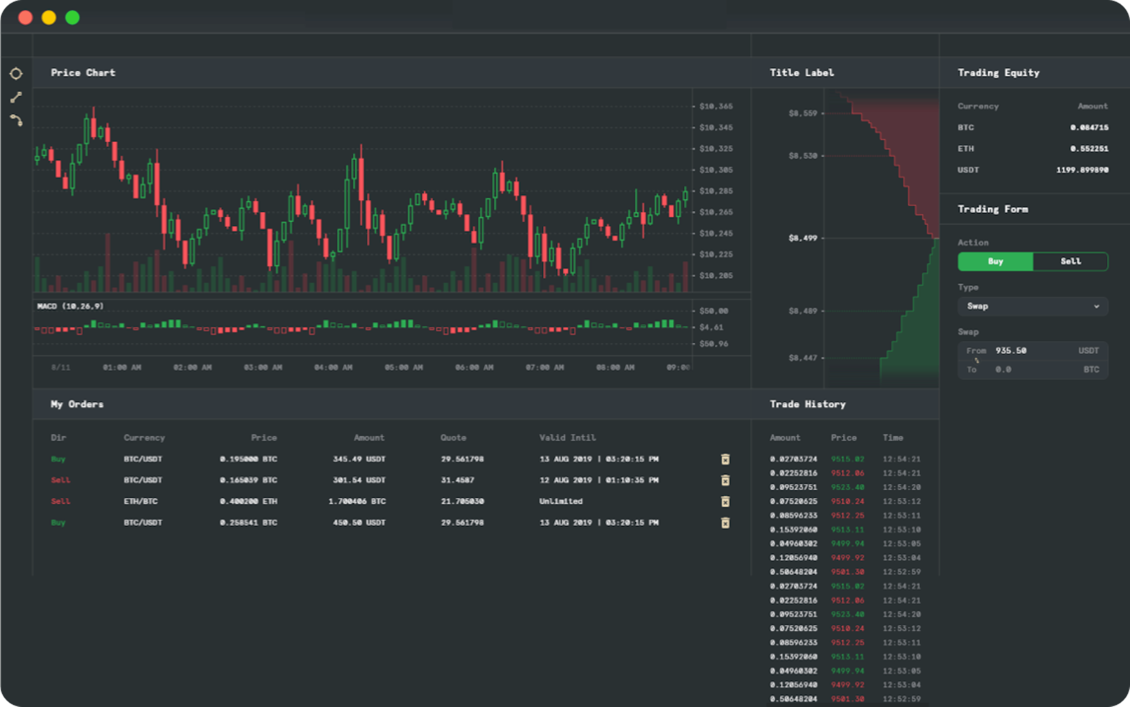Sort orders by Price column header
The height and width of the screenshot is (707, 1130).
tap(264, 438)
